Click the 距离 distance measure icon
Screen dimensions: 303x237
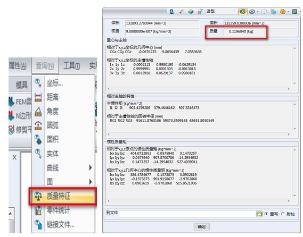[x=38, y=97]
